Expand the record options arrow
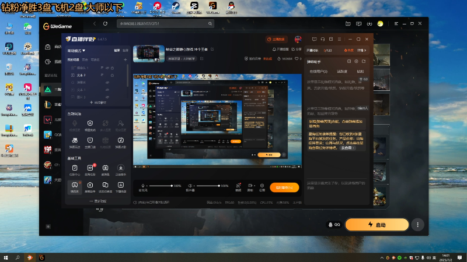The width and height of the screenshot is (467, 262). pyautogui.click(x=255, y=186)
